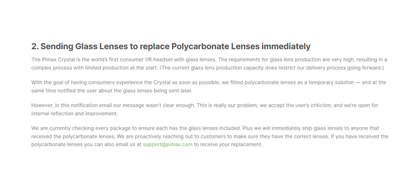Viewport: 407px width, 188px height.
Task: Click 'internal reflection and improvement' text
Action: (74, 114)
